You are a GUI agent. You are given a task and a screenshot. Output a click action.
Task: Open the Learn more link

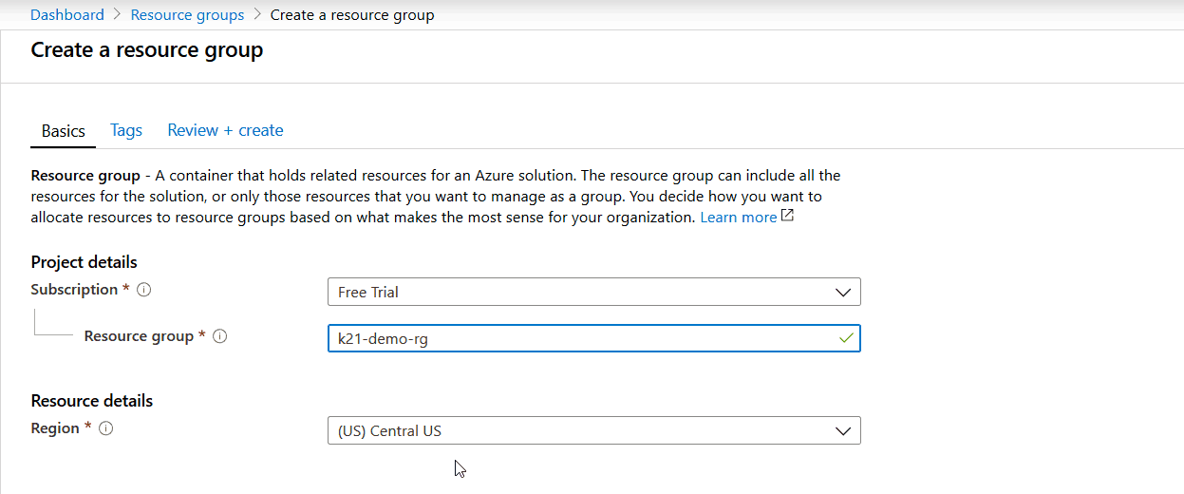tap(739, 218)
